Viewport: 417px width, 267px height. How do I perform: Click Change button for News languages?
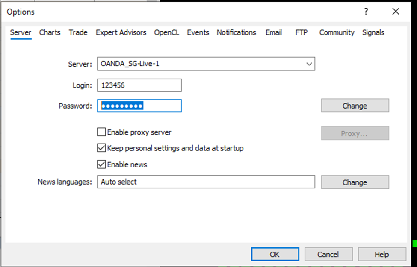(355, 182)
